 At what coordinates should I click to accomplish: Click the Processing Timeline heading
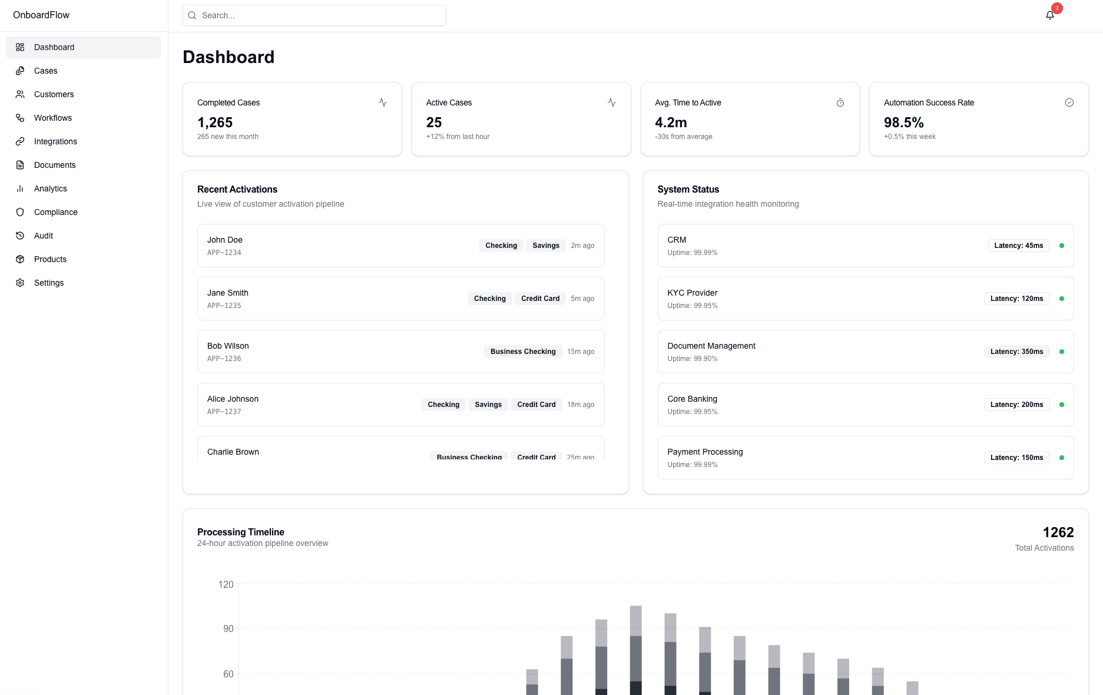241,532
